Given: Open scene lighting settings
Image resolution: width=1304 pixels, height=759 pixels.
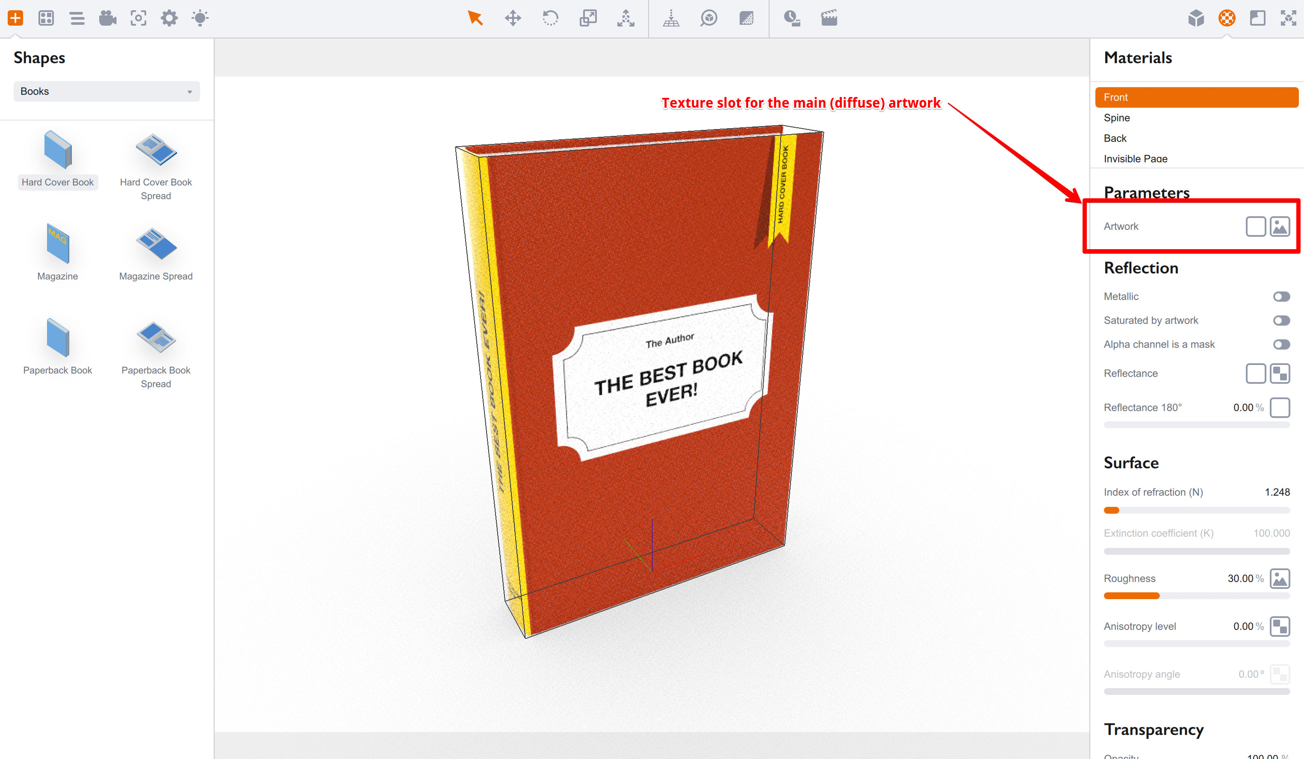Looking at the screenshot, I should pos(199,18).
